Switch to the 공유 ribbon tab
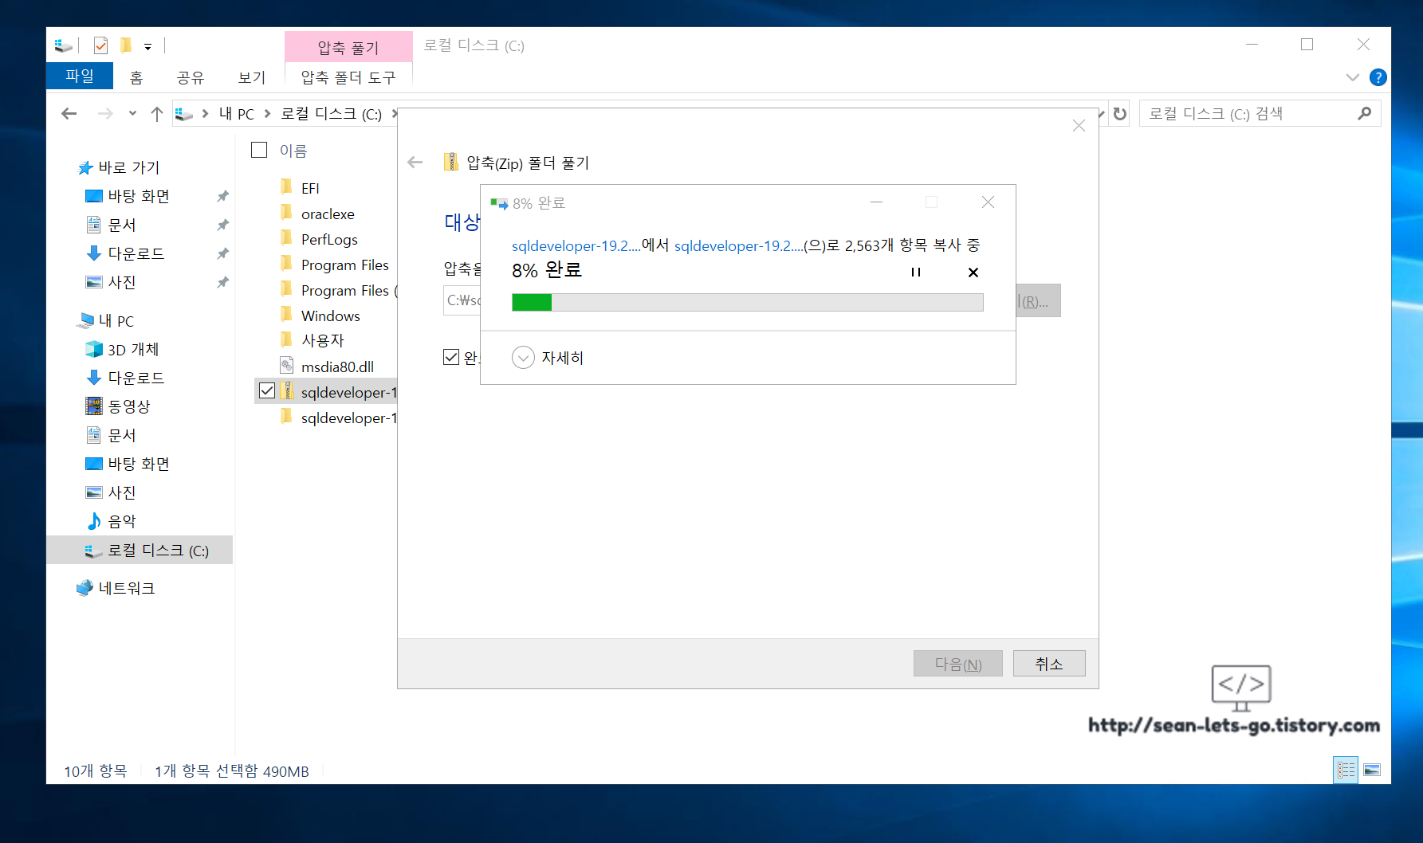The height and width of the screenshot is (843, 1423). point(191,77)
